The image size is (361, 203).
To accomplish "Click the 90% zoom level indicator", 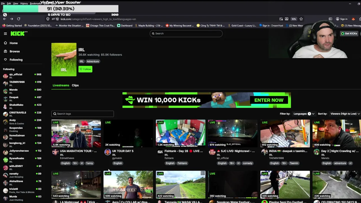I will 294,19.
